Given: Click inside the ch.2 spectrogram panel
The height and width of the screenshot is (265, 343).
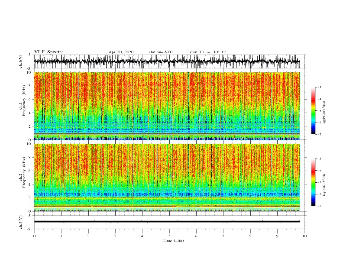Looking at the screenshot, I should tap(167, 178).
